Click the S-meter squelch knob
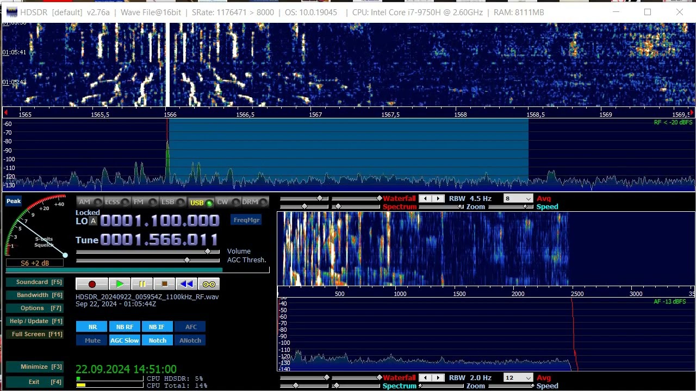This screenshot has height=391, width=696. (65, 255)
